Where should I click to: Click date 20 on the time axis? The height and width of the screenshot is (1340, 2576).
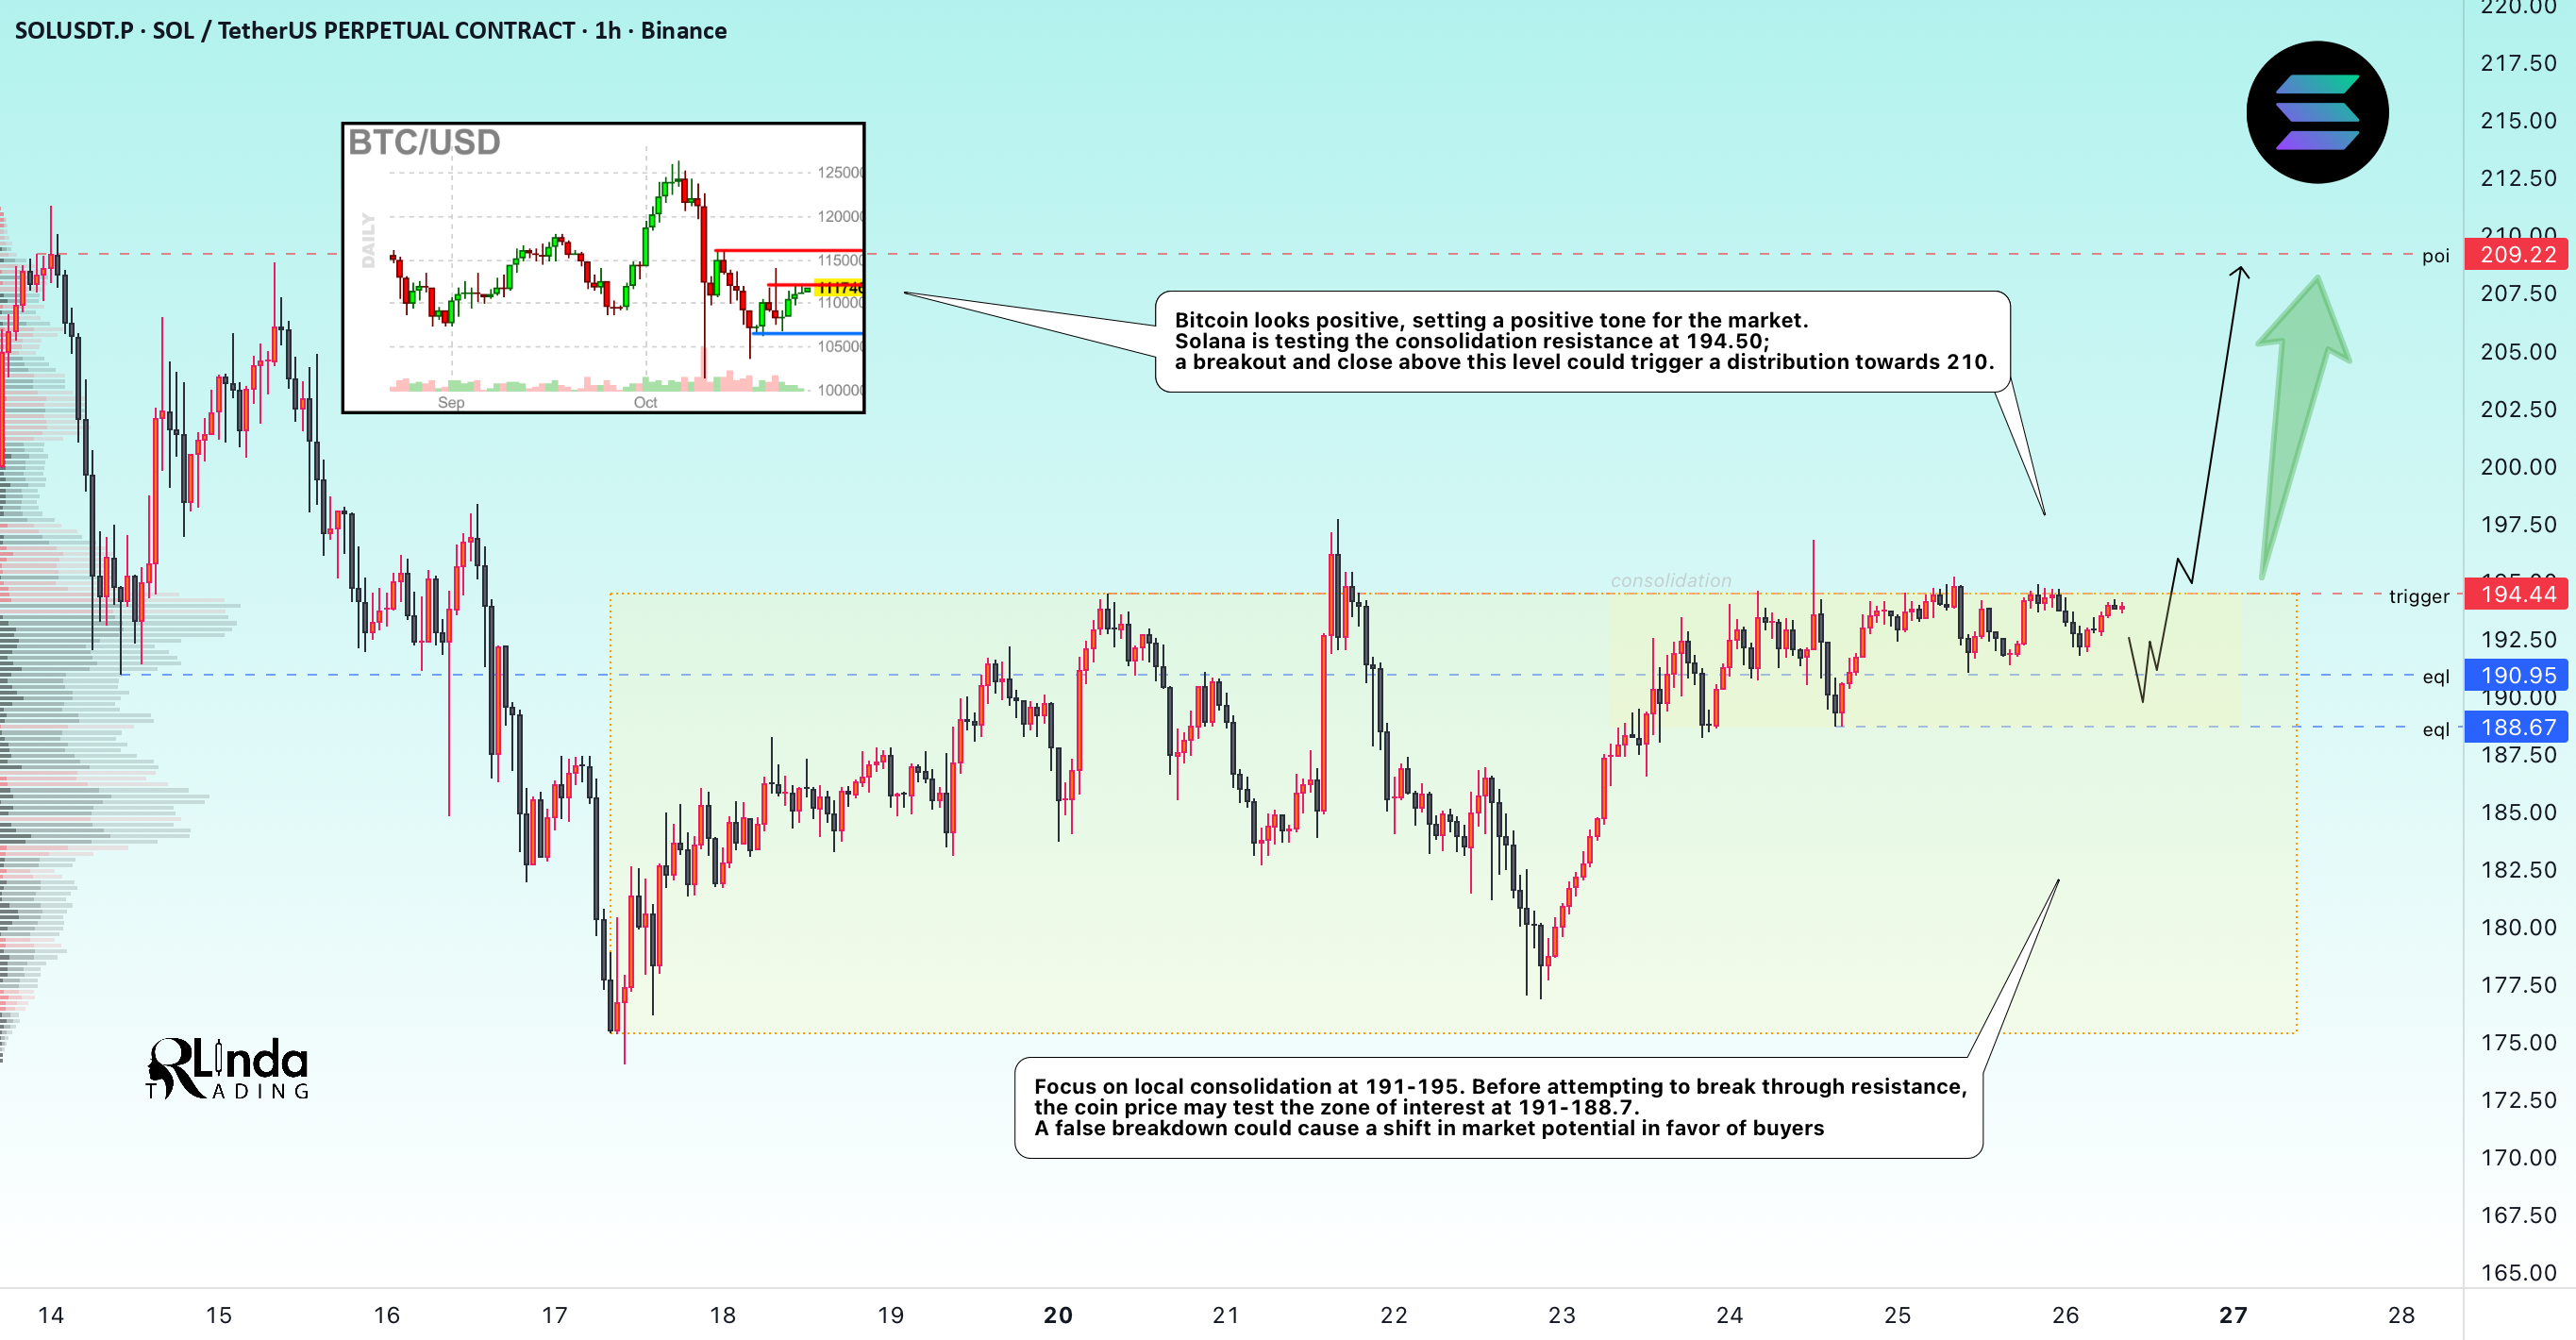(1058, 1315)
